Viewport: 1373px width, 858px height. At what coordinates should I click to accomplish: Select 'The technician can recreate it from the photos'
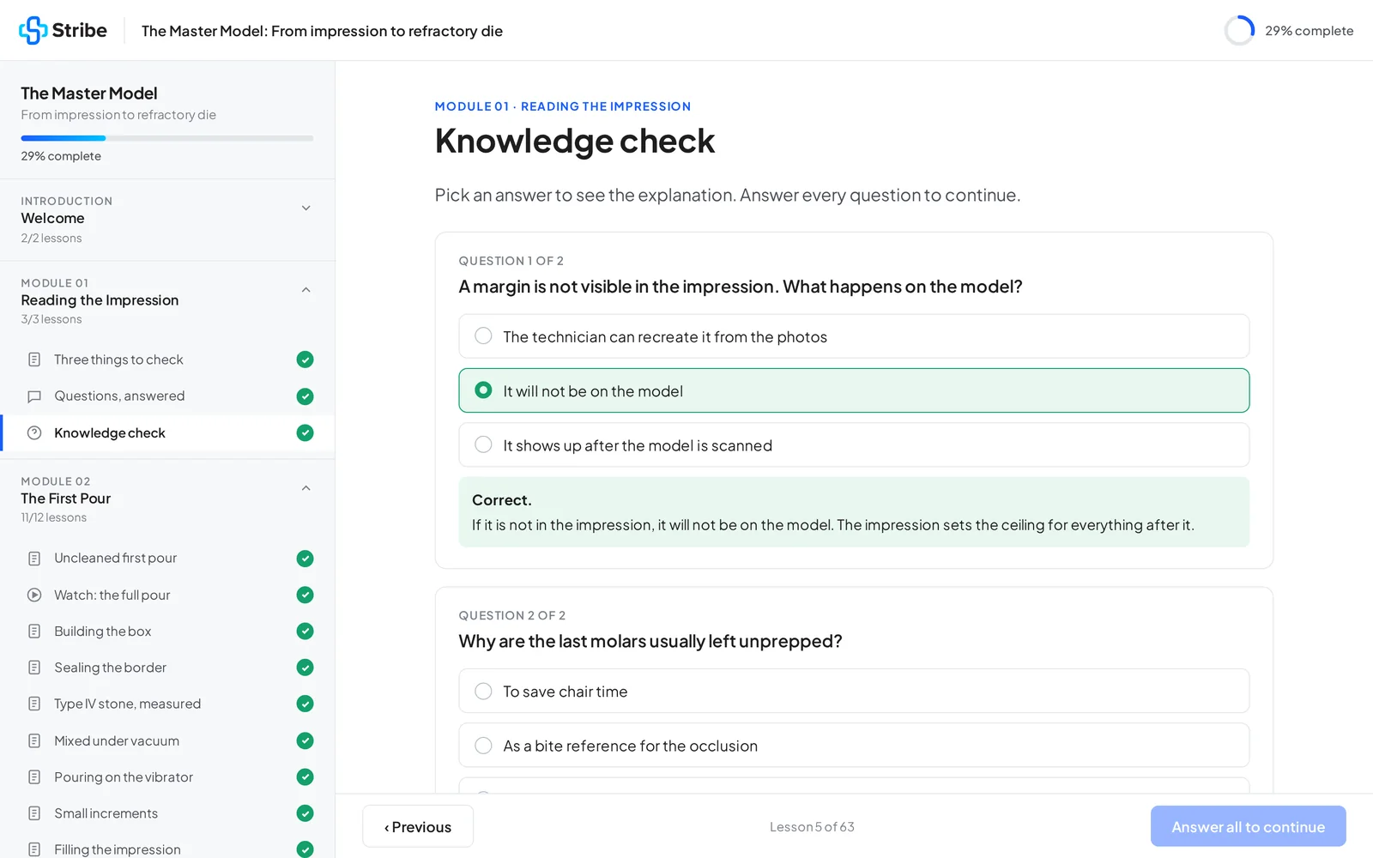(854, 336)
